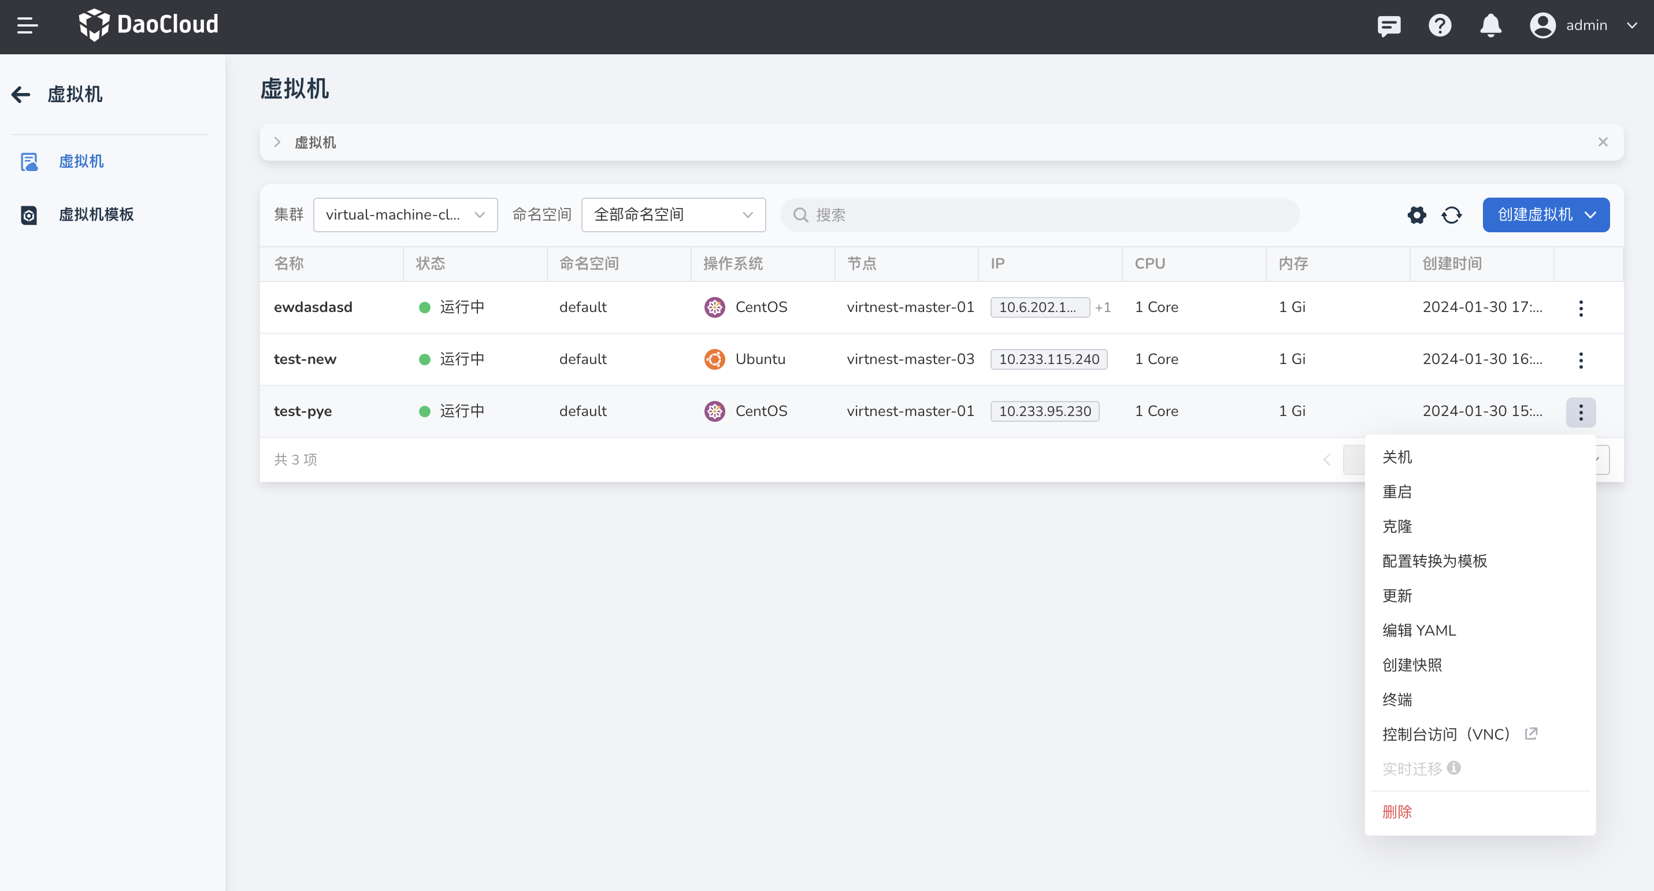Image resolution: width=1654 pixels, height=891 pixels.
Task: Select 关机 from the context menu
Action: (x=1396, y=457)
